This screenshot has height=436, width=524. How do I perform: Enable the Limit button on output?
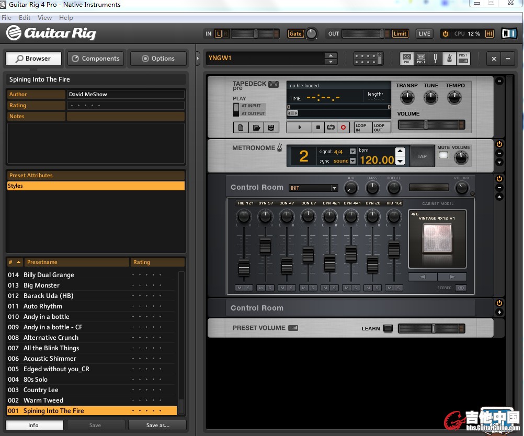pos(400,34)
